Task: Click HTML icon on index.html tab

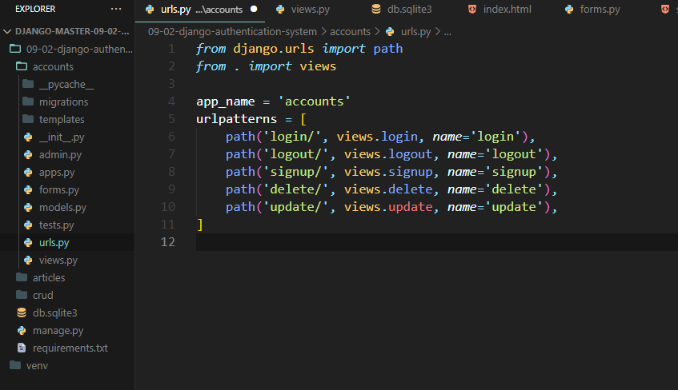Action: coord(472,9)
